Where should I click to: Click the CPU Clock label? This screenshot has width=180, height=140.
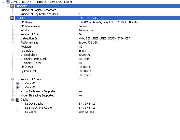[26, 67]
